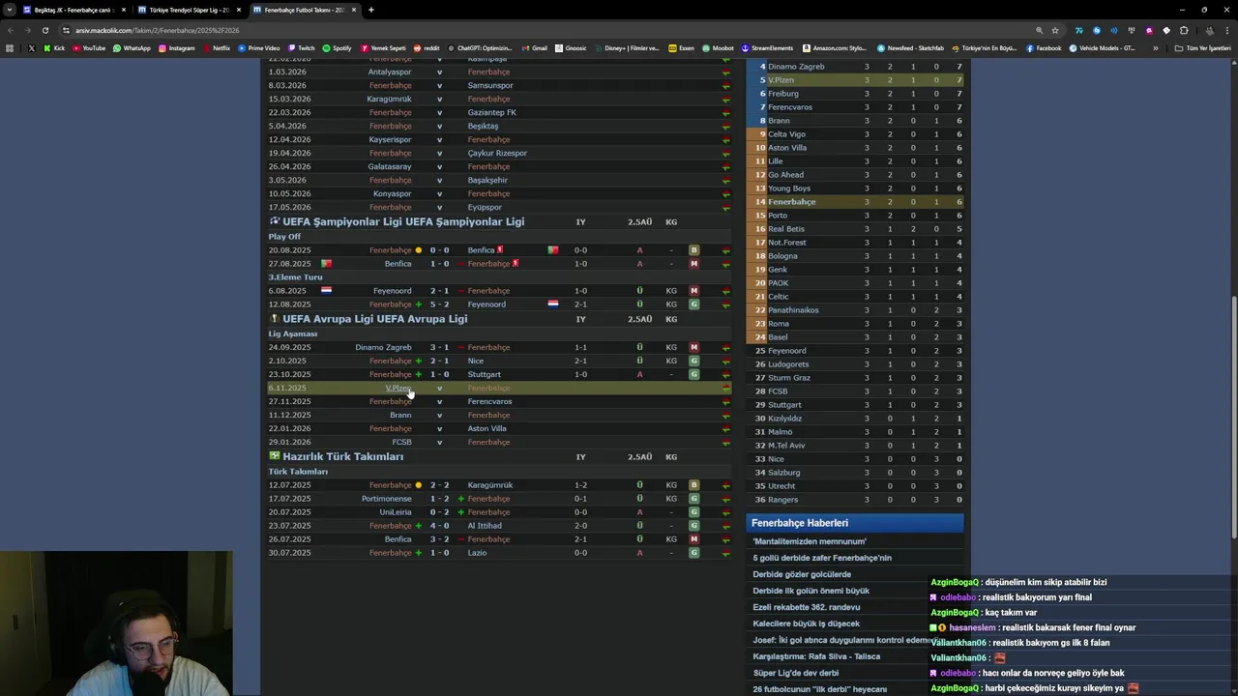The height and width of the screenshot is (696, 1238).
Task: Open the headline 'Mantalitemizden memnunum'
Action: click(810, 541)
